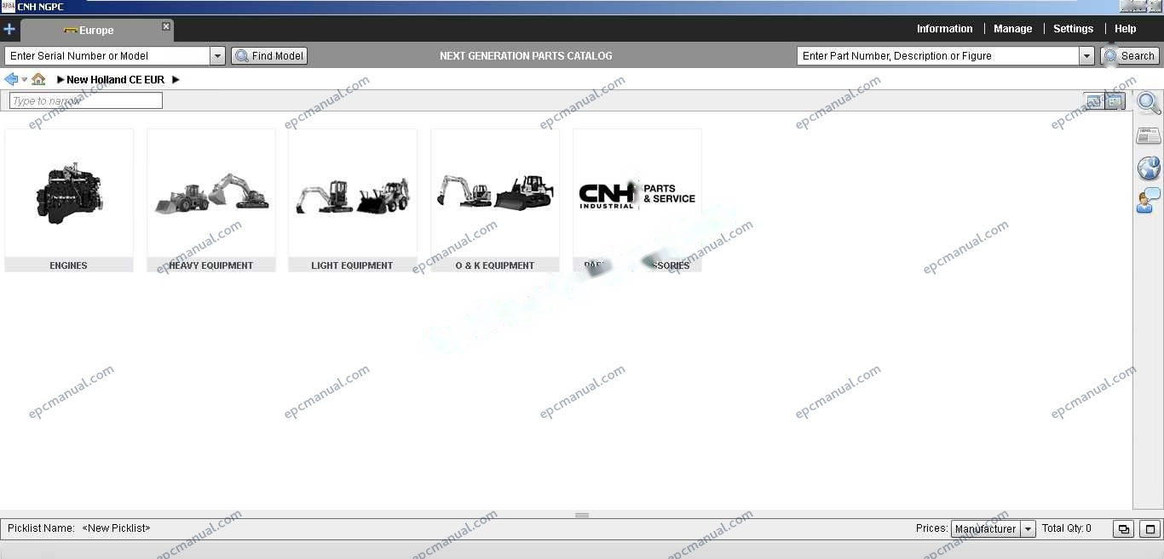Open the user chat feedback panel
Viewport: 1164px width, 559px height.
(1149, 201)
